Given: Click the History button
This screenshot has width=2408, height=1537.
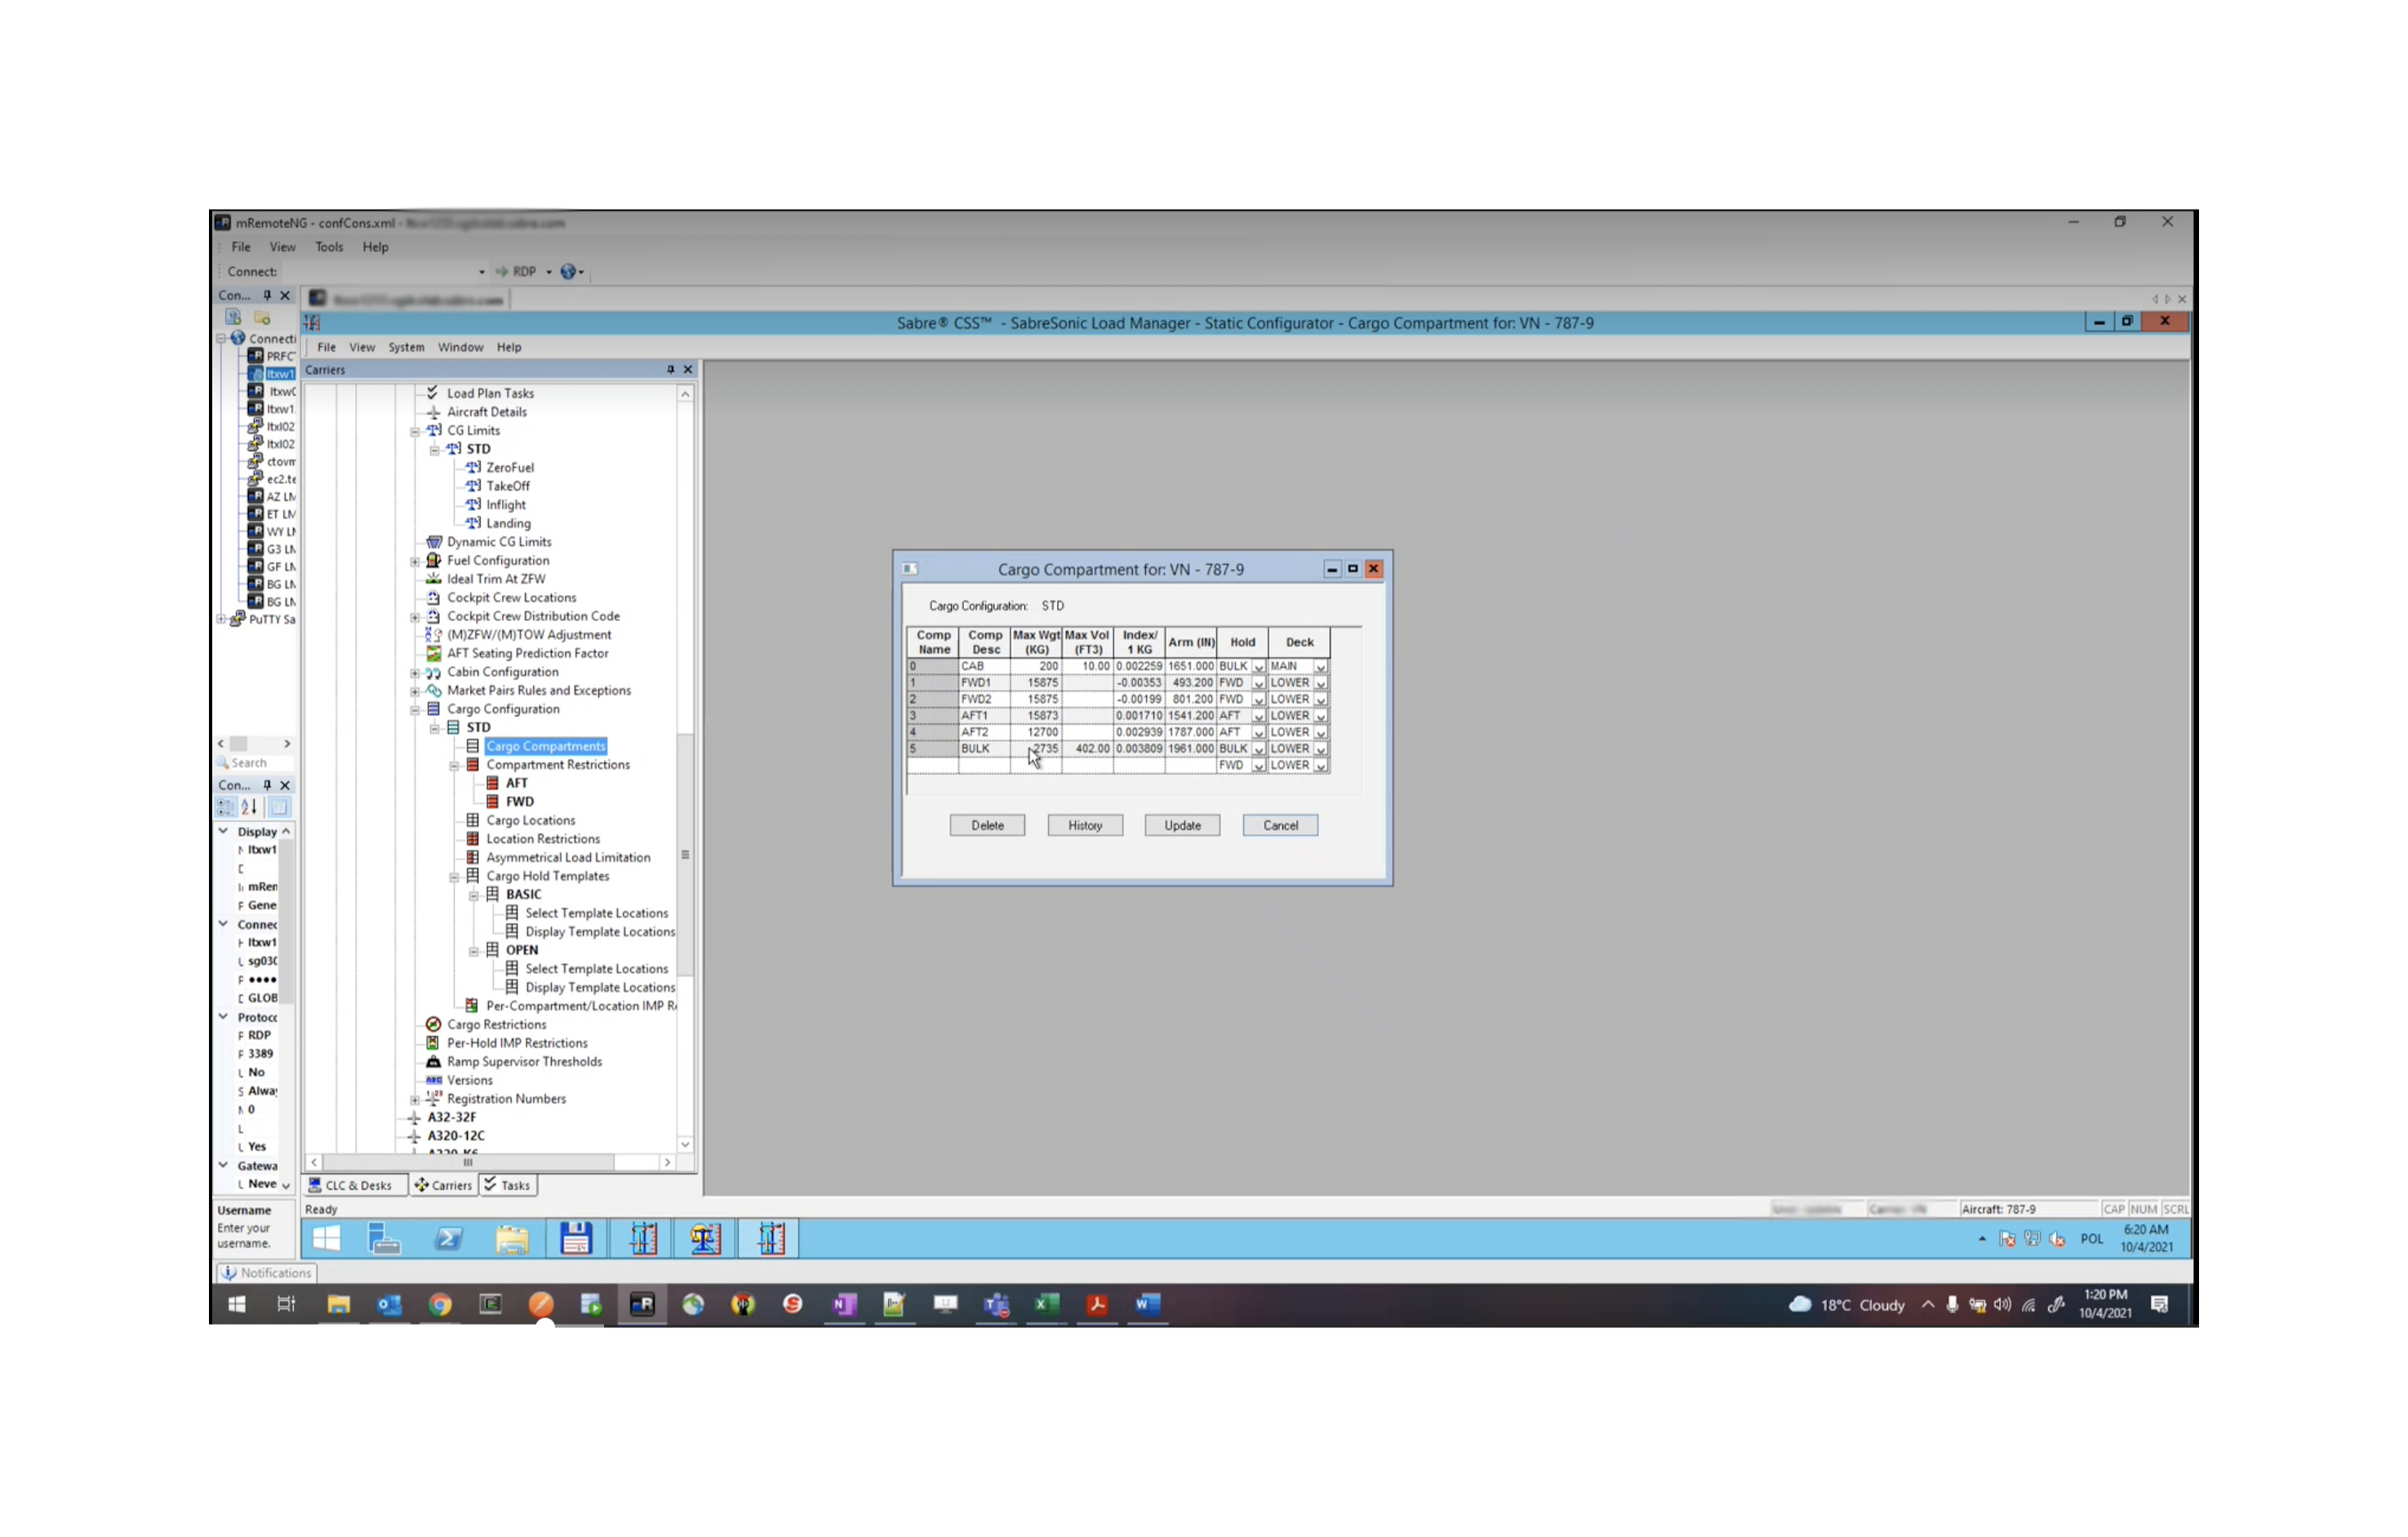Looking at the screenshot, I should point(1084,825).
